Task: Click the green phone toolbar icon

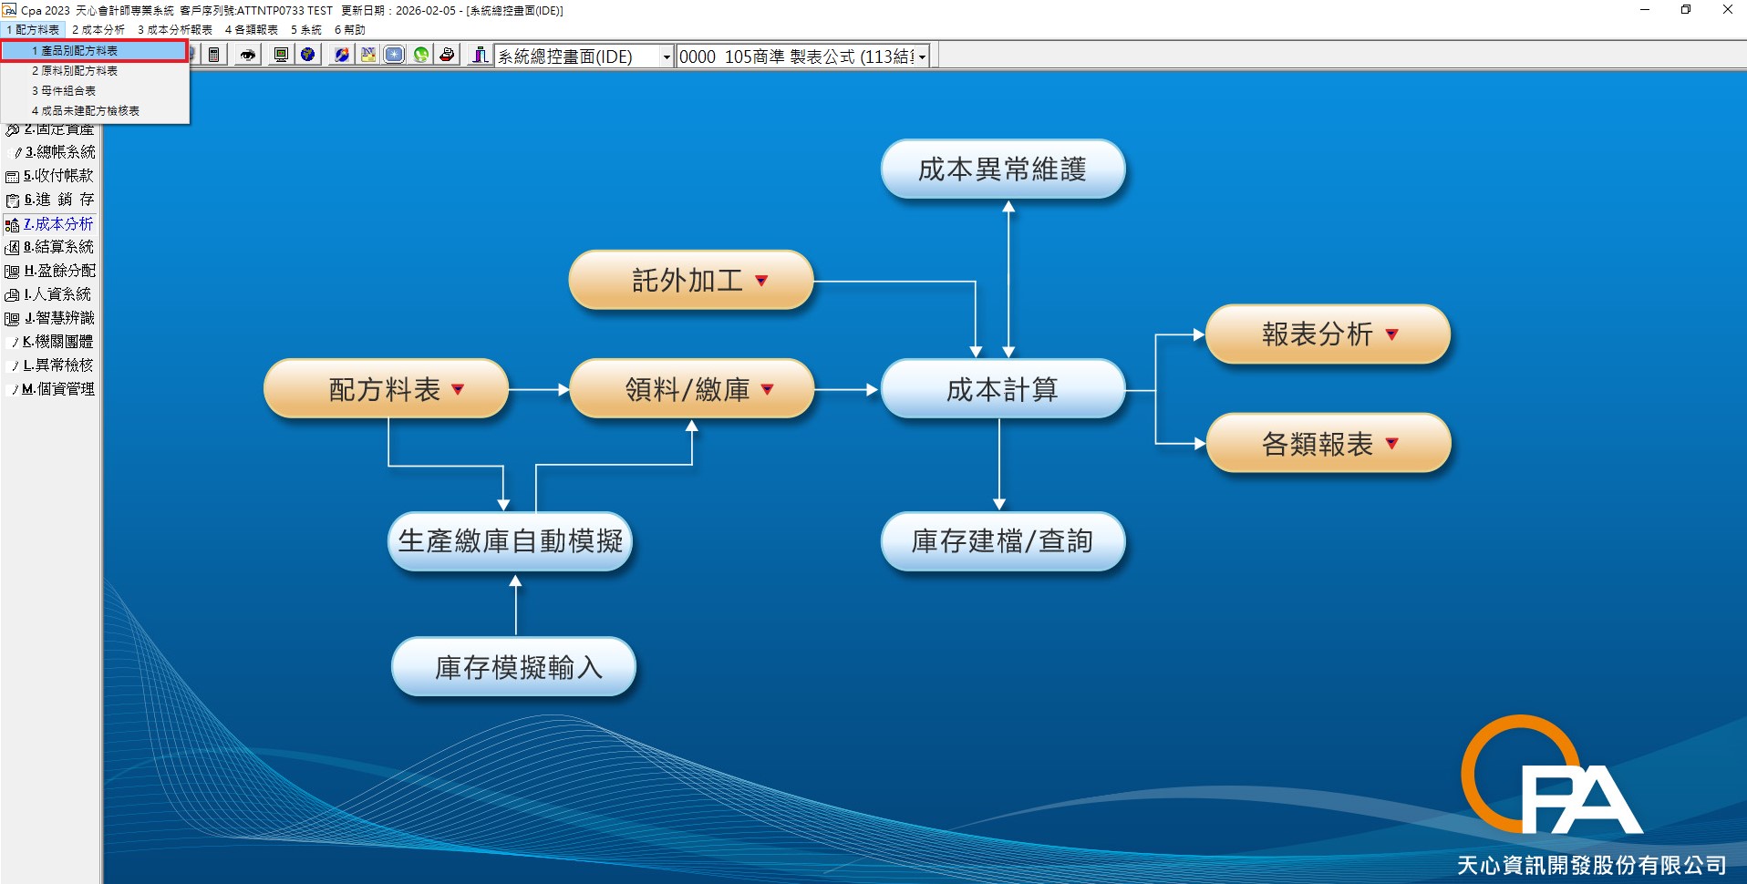Action: [420, 55]
